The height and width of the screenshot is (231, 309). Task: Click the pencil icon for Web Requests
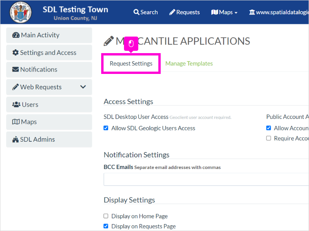(x=15, y=87)
